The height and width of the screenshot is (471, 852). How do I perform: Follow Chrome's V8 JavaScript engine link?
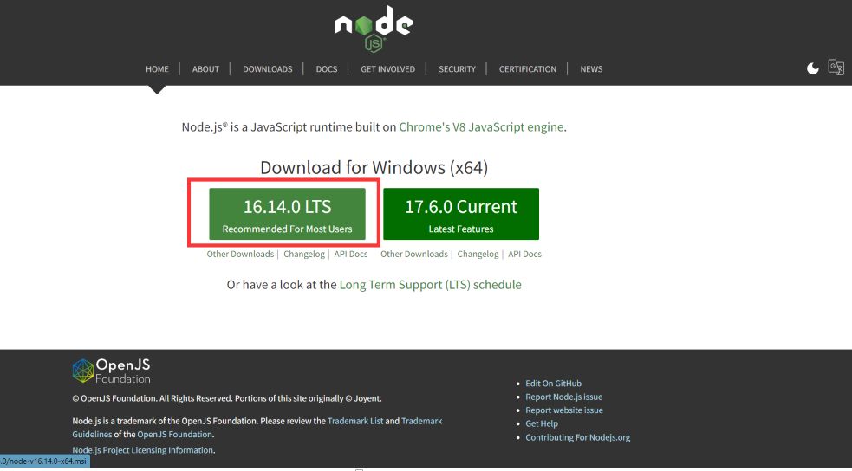point(481,127)
